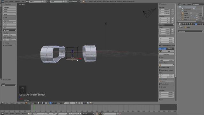Open the pivot point selector
The height and width of the screenshot is (115, 204).
point(43,103)
